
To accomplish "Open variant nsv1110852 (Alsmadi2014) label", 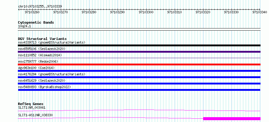I will coord(40,55).
